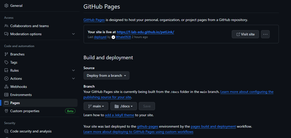Click the Whale0928 avatar image
The width and height of the screenshot is (291, 138).
(113, 37)
